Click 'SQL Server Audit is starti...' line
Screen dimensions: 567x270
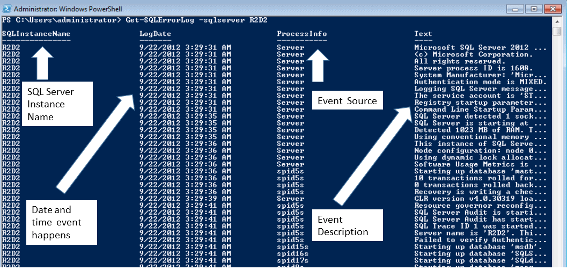tap(480, 213)
